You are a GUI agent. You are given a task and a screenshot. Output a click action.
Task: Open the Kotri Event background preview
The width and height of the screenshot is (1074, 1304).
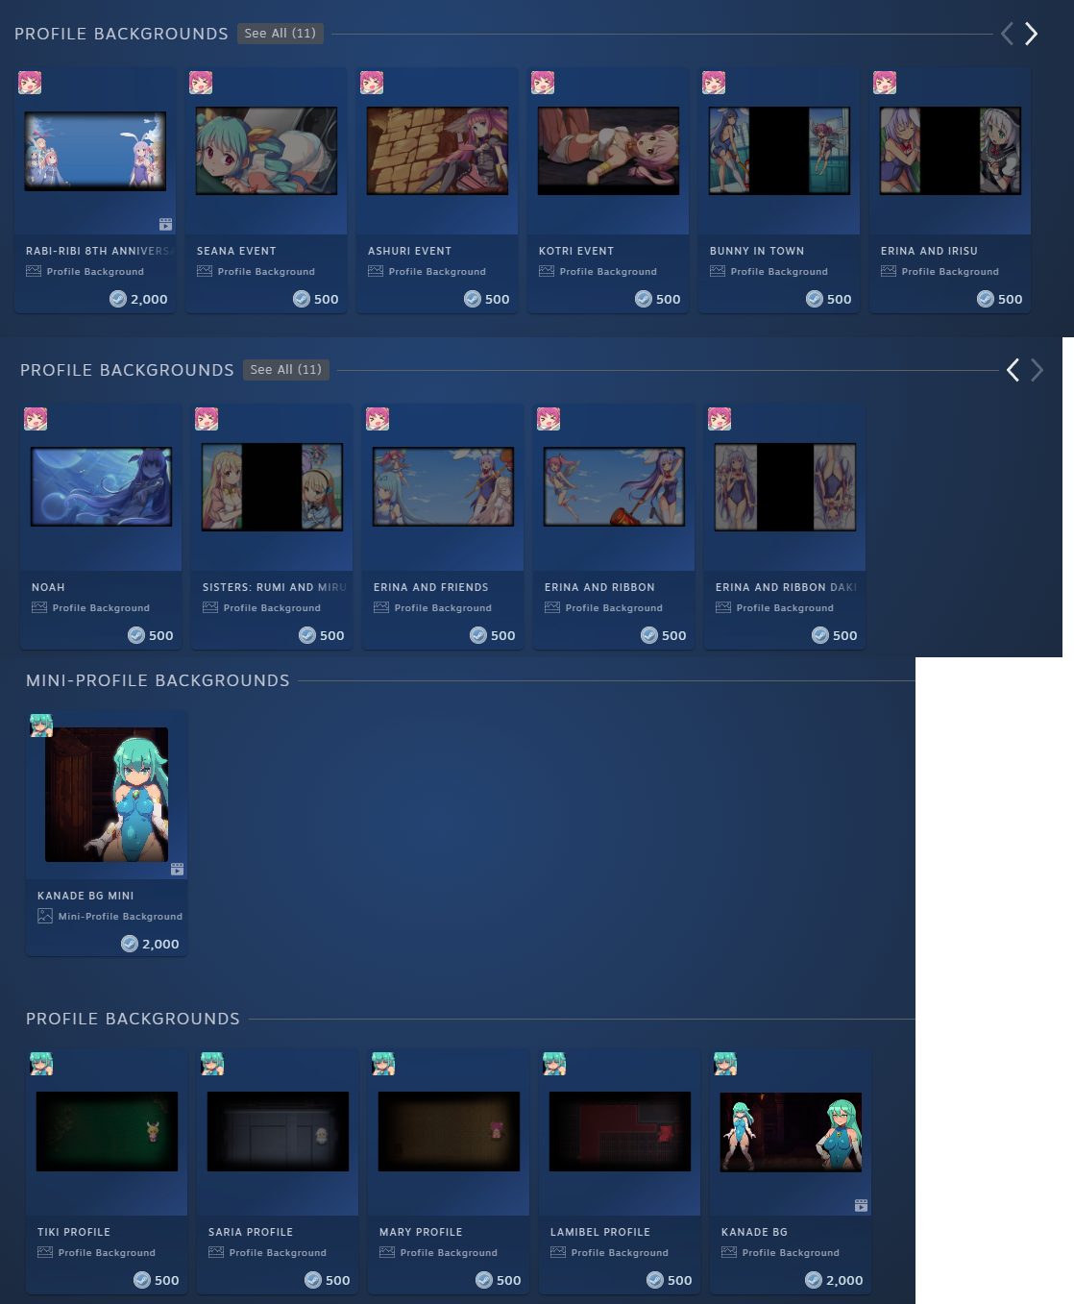608,151
